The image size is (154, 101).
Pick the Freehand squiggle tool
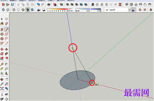(x=6, y=34)
